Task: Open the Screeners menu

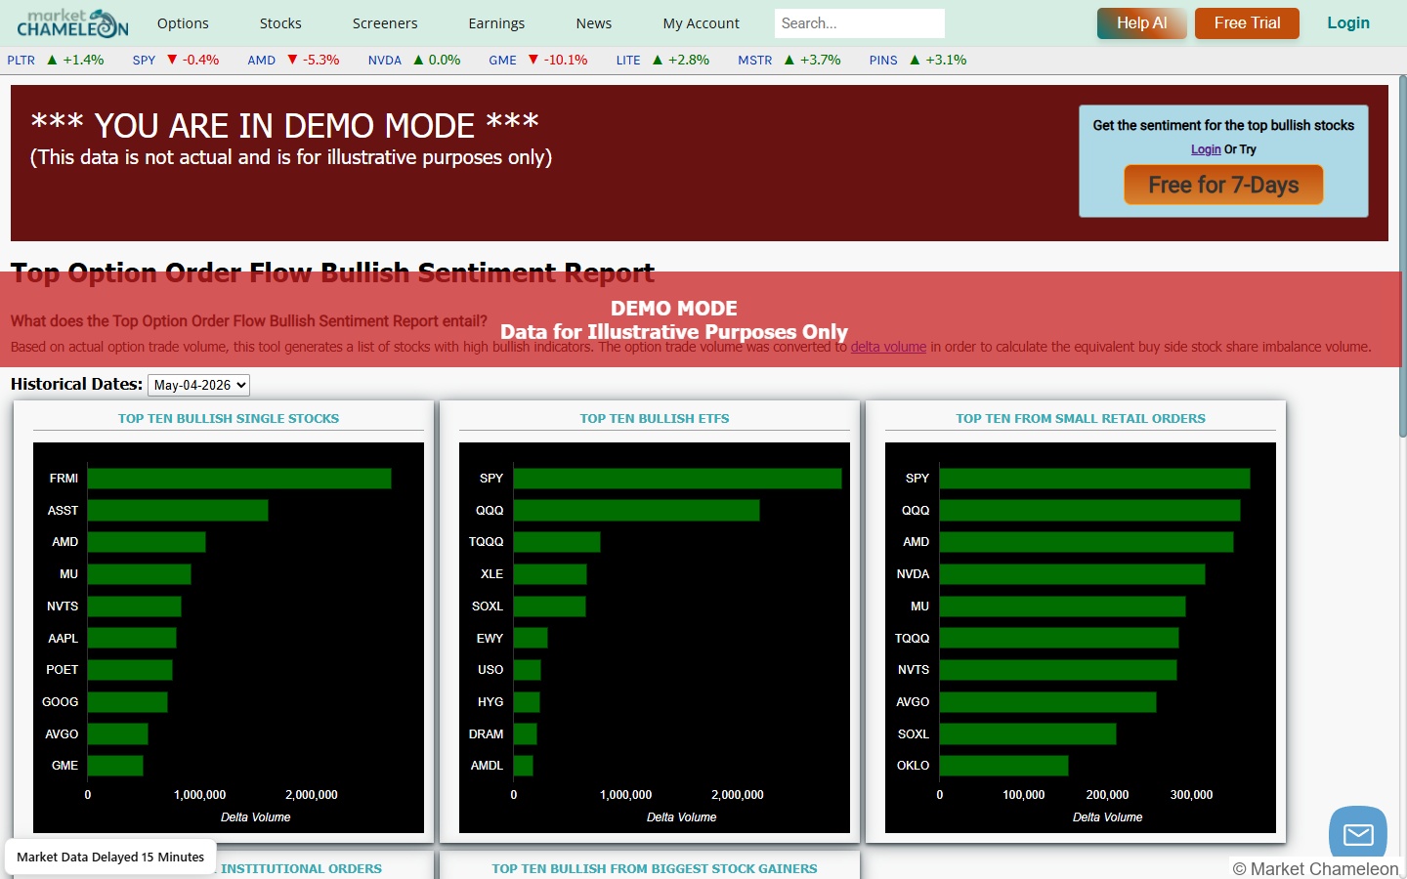Action: coord(385,23)
